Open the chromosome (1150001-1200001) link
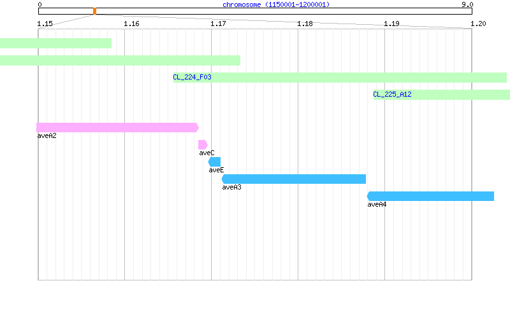The image size is (510, 318). [x=276, y=4]
